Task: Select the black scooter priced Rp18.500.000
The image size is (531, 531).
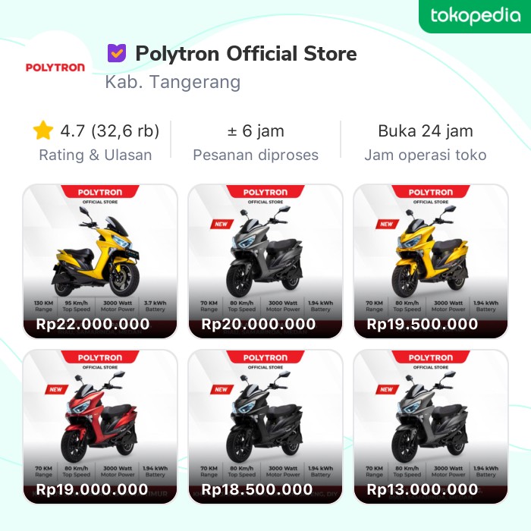Action: pos(265,426)
